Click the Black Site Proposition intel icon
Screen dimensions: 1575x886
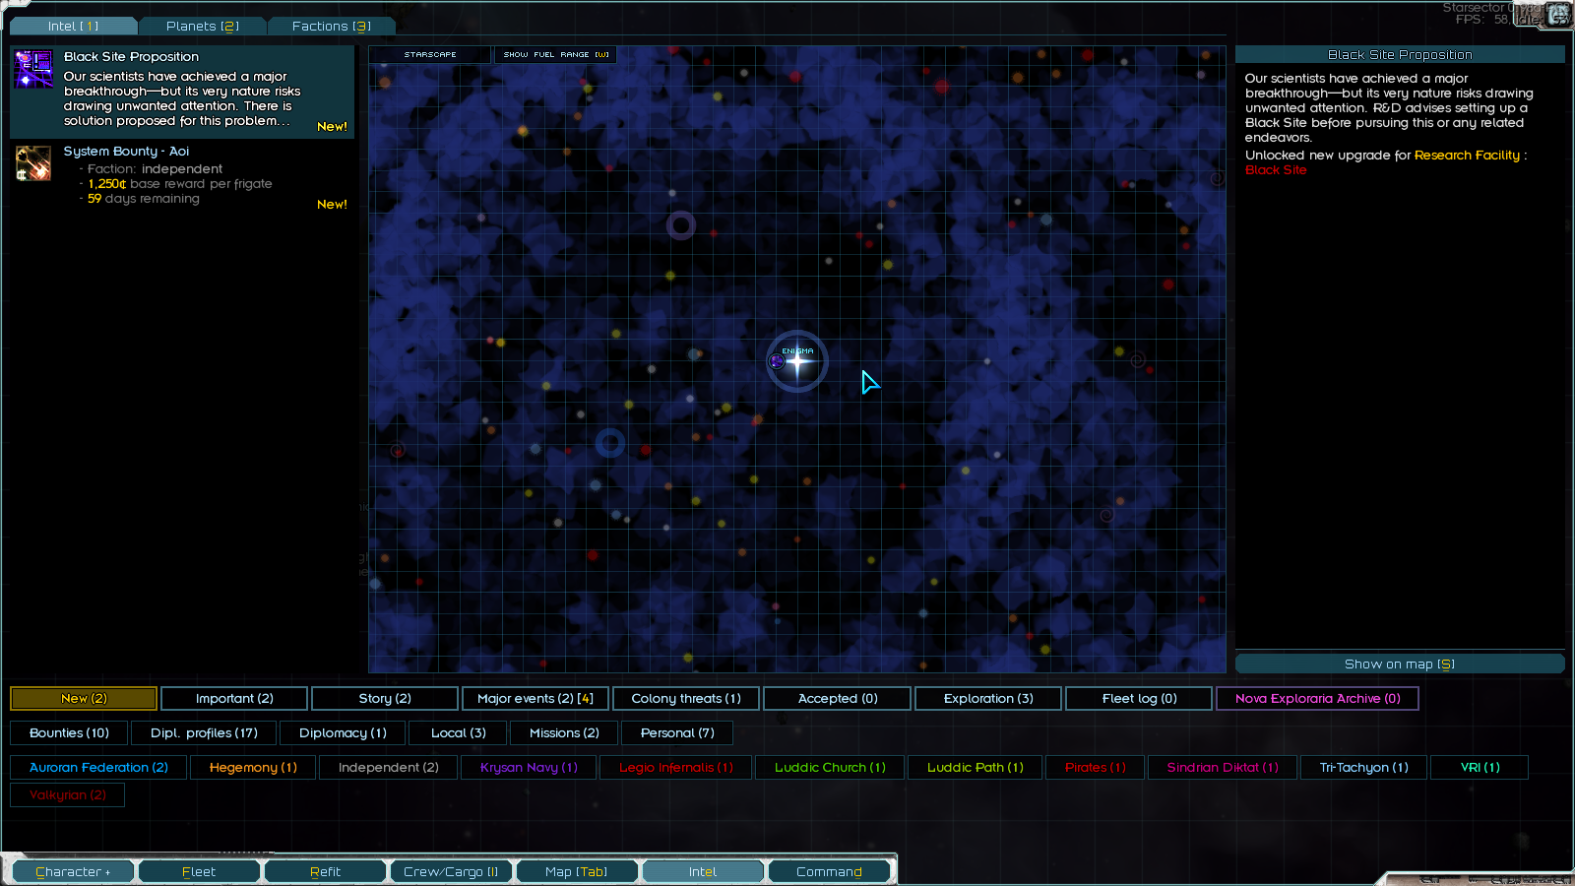pos(33,69)
